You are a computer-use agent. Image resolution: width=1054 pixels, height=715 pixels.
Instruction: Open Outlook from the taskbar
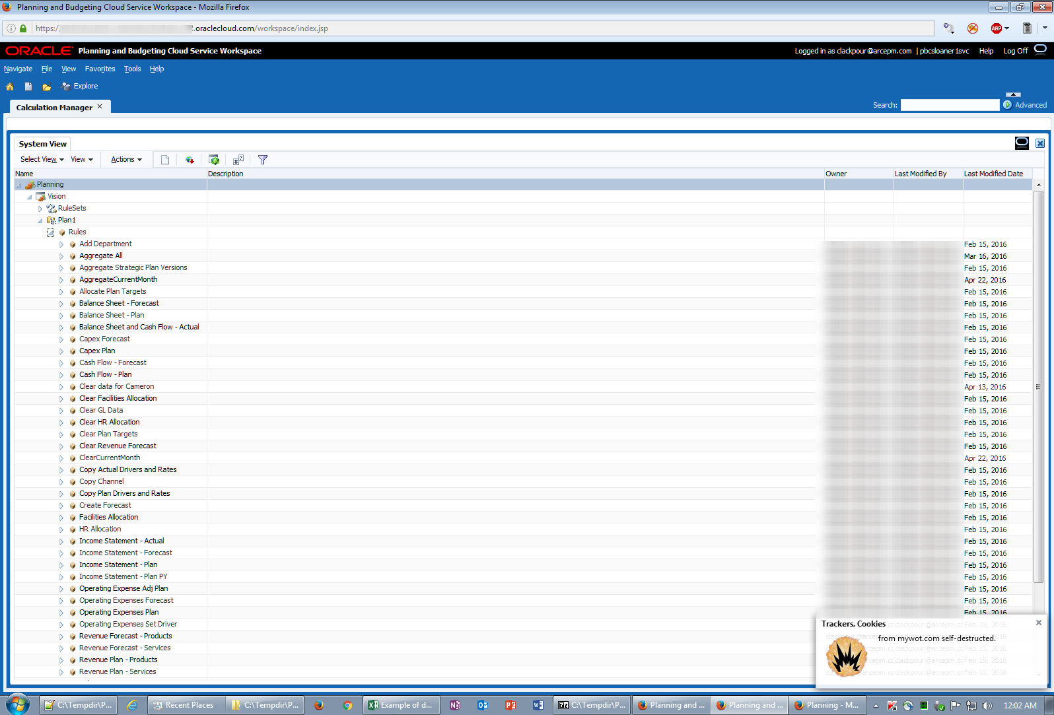coord(483,705)
